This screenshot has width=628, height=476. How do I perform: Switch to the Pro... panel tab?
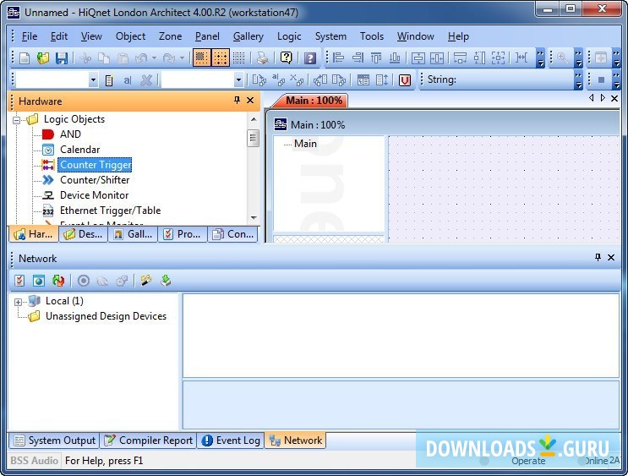tap(183, 234)
